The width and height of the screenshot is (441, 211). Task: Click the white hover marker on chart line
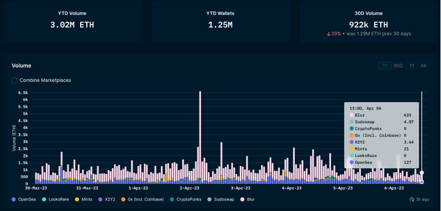(421, 173)
